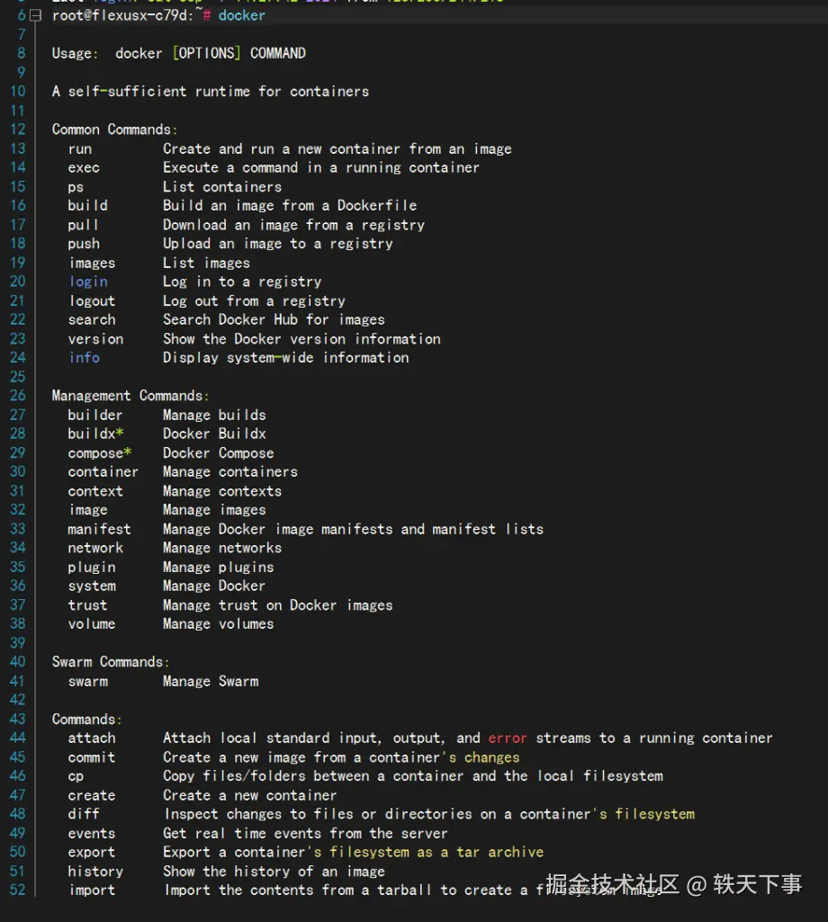Image resolution: width=828 pixels, height=922 pixels.
Task: Click the word 'docker' after the root prompt
Action: [242, 15]
